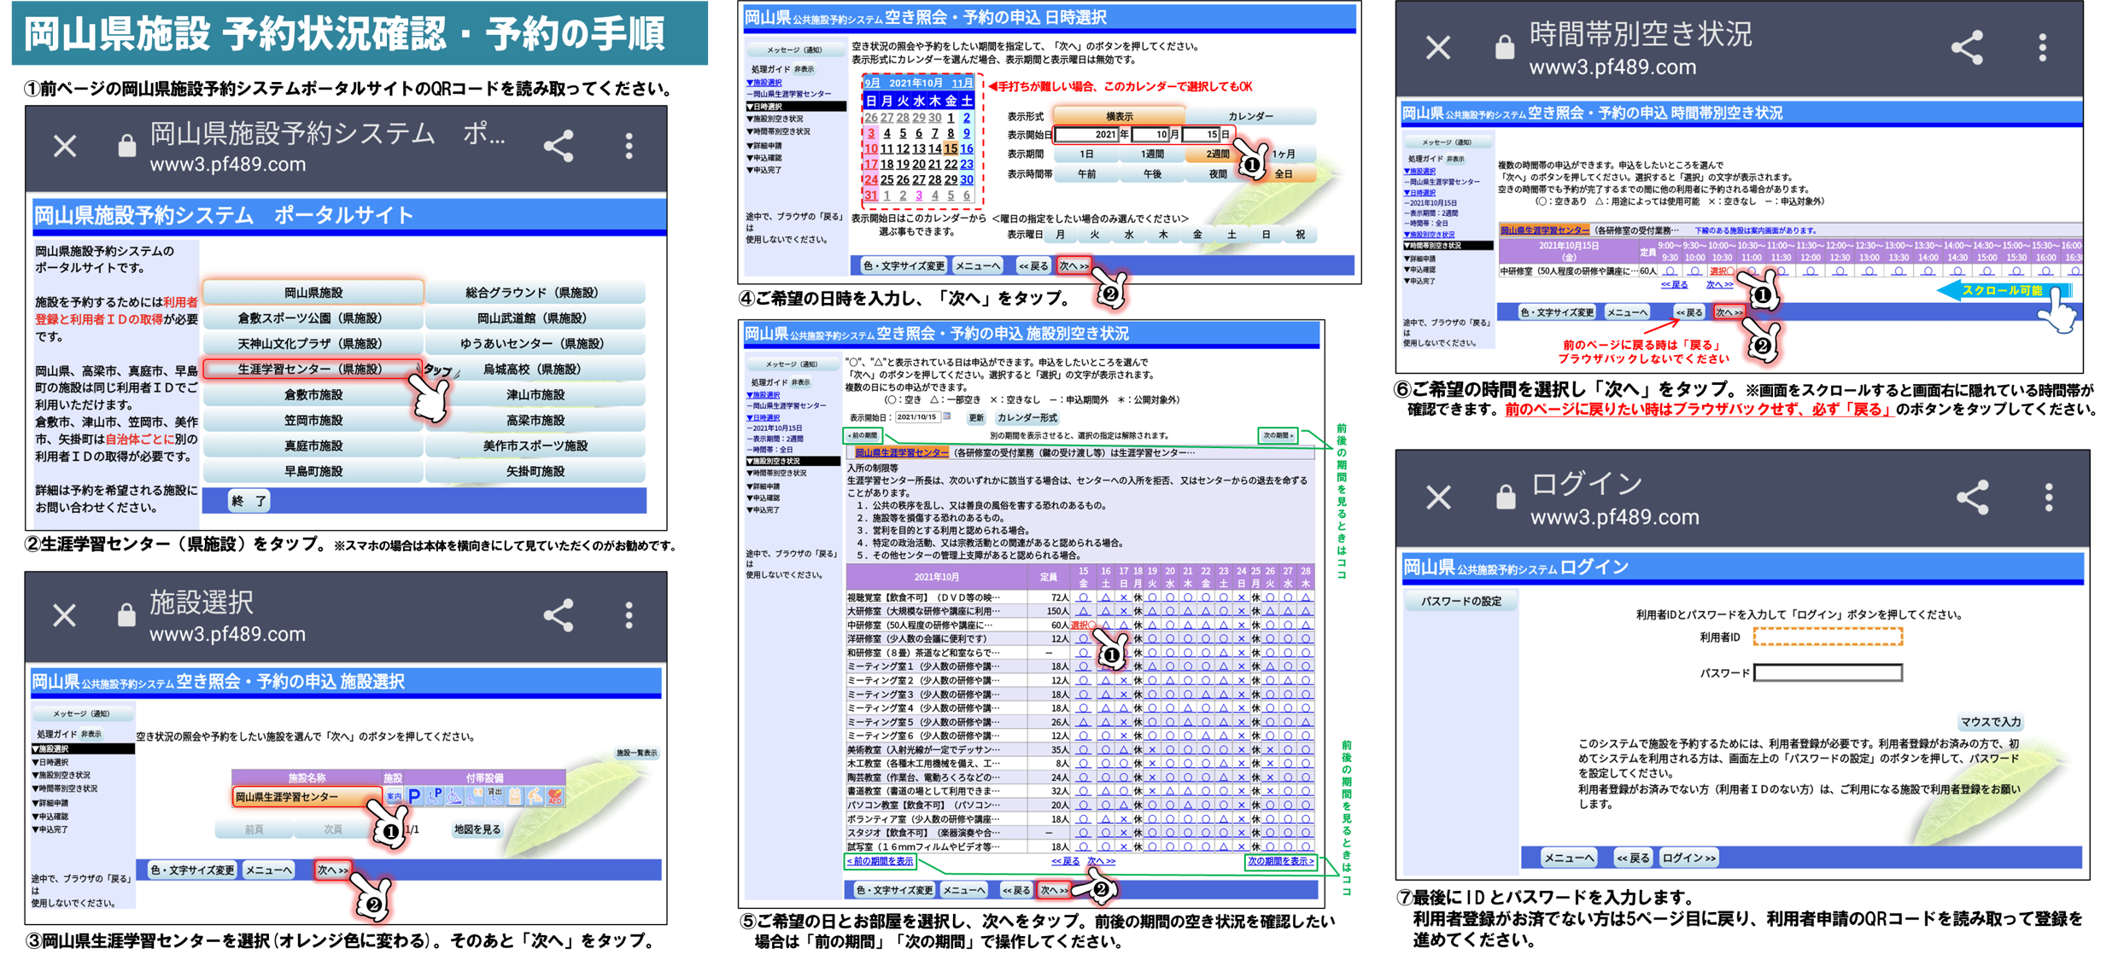Click the 貸出 wheelchair rental icon
The height and width of the screenshot is (960, 2118).
pyautogui.click(x=494, y=796)
